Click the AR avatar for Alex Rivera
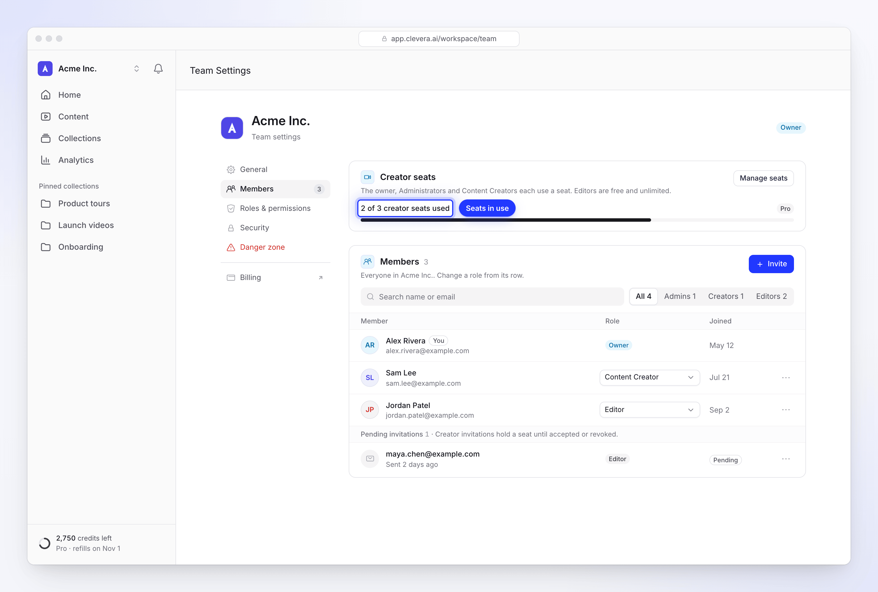This screenshot has height=592, width=878. [x=369, y=345]
